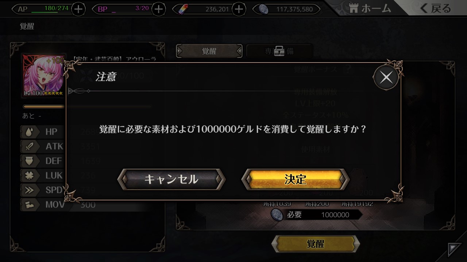Click the DEF shield stat icon

coord(29,161)
